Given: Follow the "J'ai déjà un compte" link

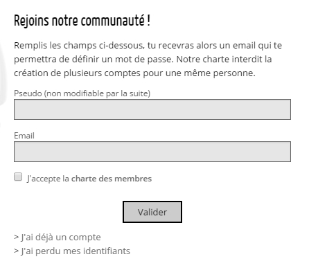Looking at the screenshot, I should pyautogui.click(x=61, y=238).
